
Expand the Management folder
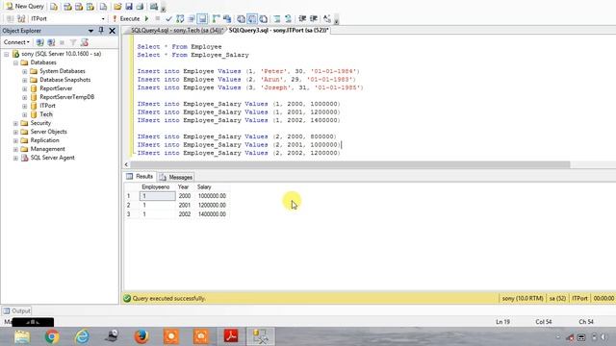[x=15, y=149]
